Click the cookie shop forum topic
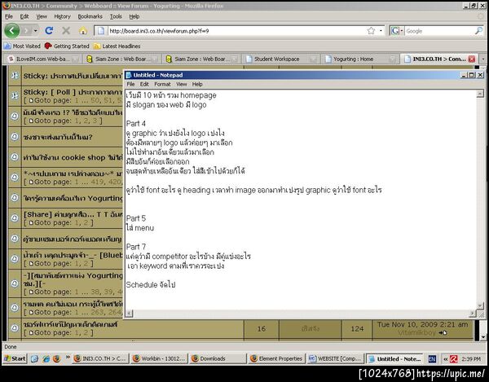The width and height of the screenshot is (489, 382). (x=73, y=158)
